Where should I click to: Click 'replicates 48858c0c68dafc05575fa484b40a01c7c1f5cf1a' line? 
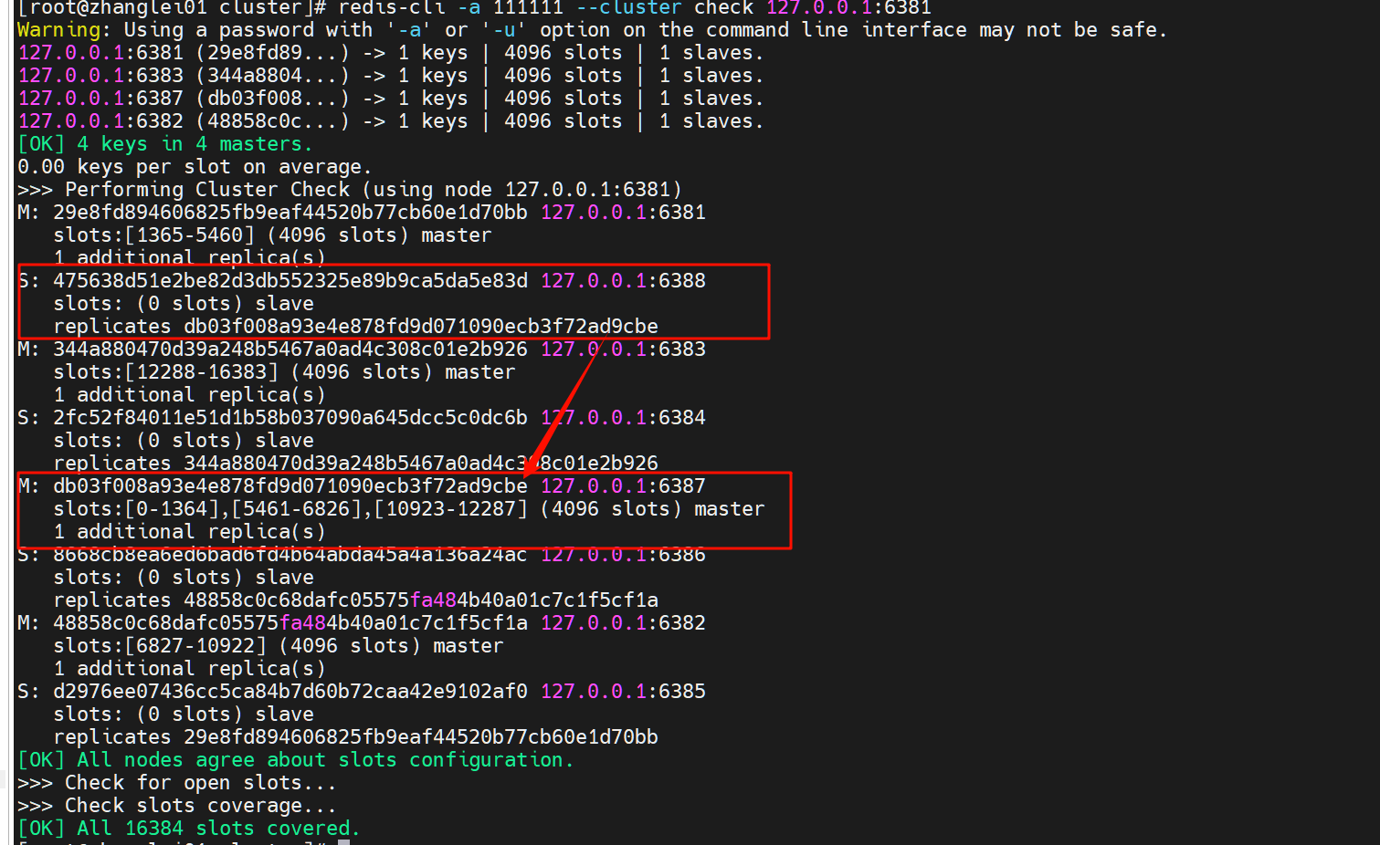(355, 600)
